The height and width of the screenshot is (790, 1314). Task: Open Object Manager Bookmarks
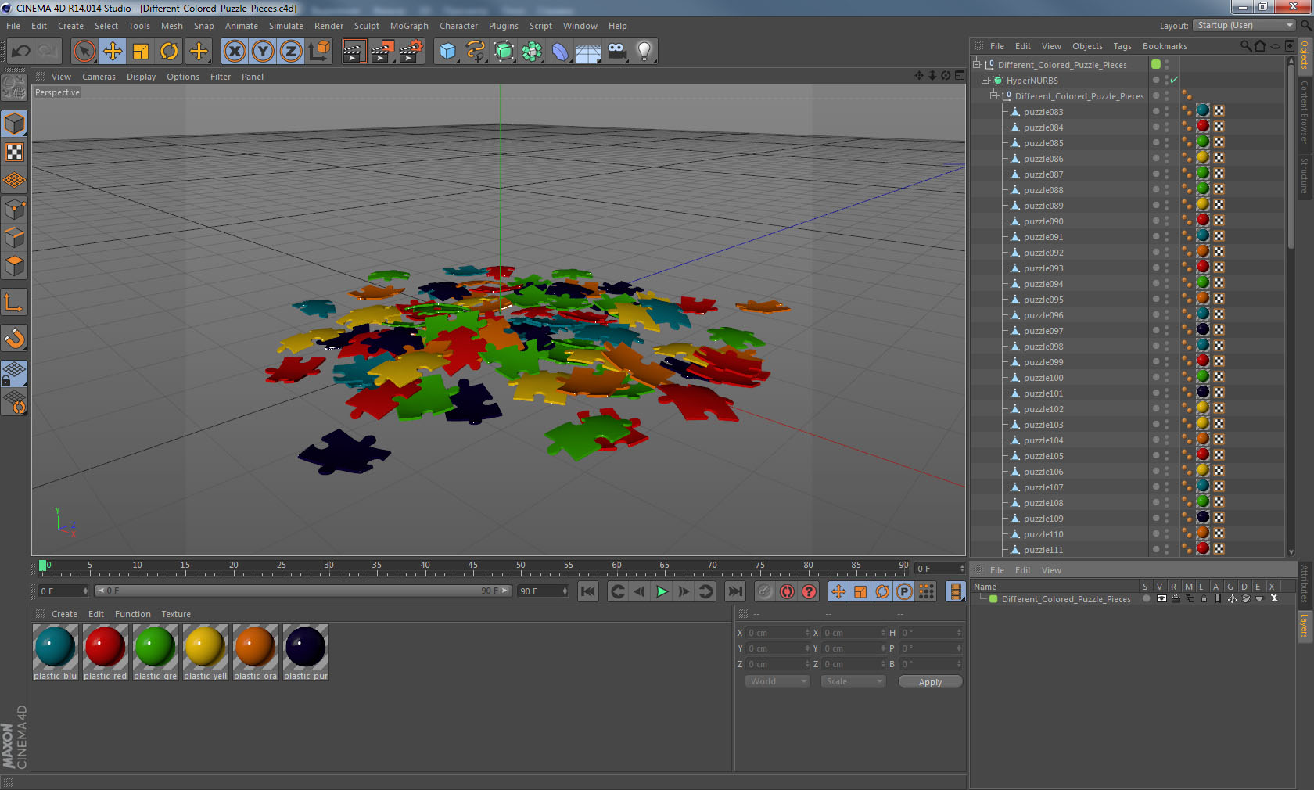pos(1165,46)
